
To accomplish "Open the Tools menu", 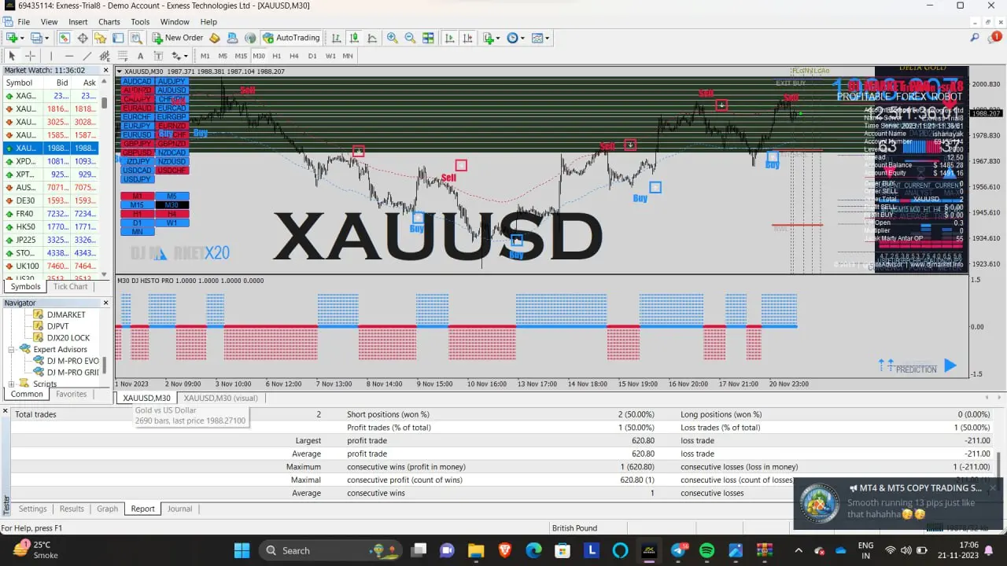I will point(140,22).
